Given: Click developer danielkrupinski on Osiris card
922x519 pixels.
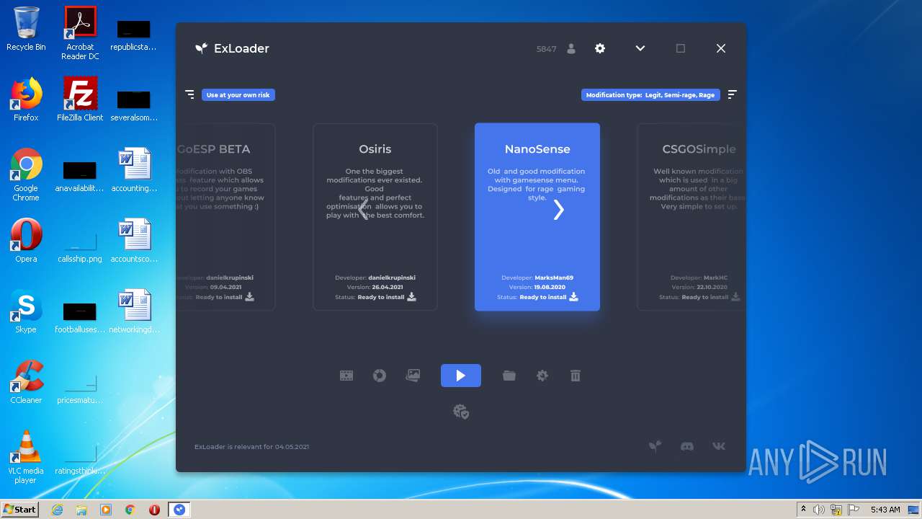Looking at the screenshot, I should point(392,278).
